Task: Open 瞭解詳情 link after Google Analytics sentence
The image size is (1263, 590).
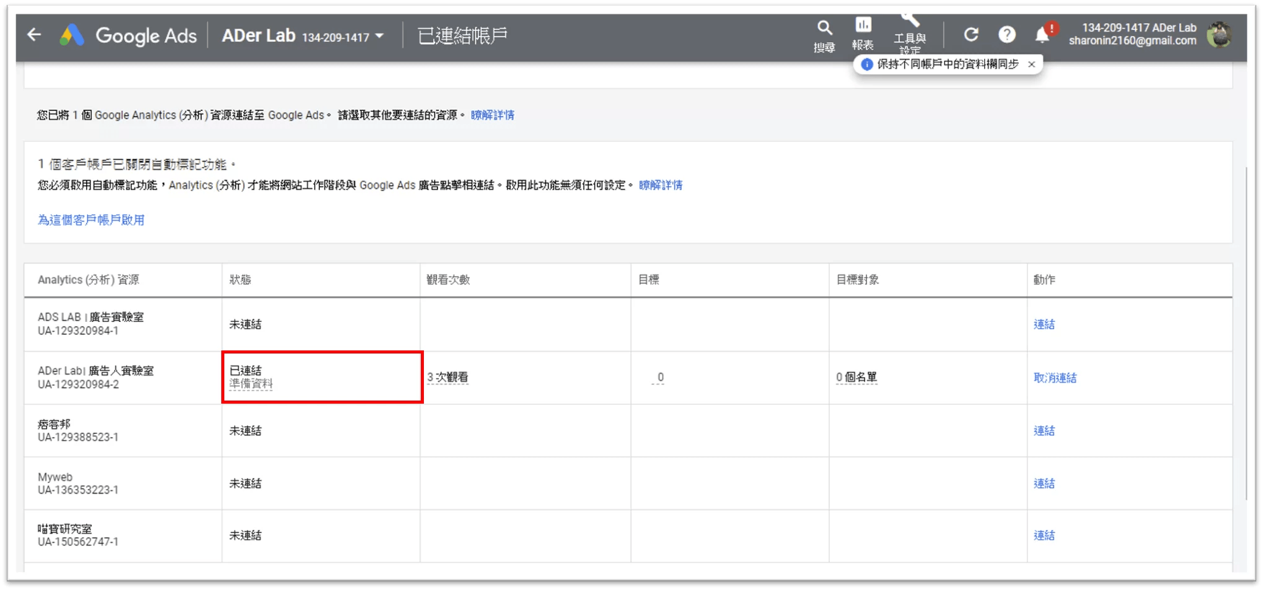Action: coord(493,115)
